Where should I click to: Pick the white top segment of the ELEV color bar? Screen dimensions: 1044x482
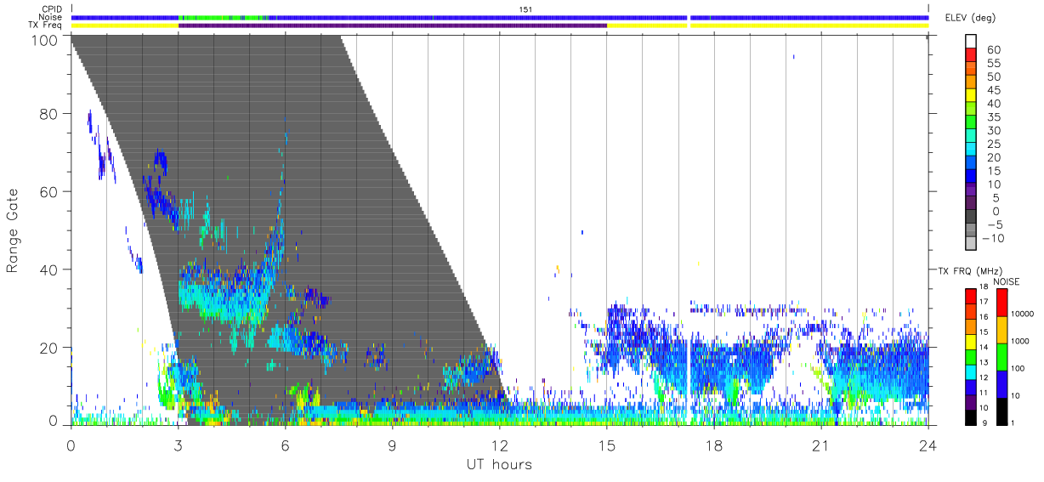tap(973, 42)
